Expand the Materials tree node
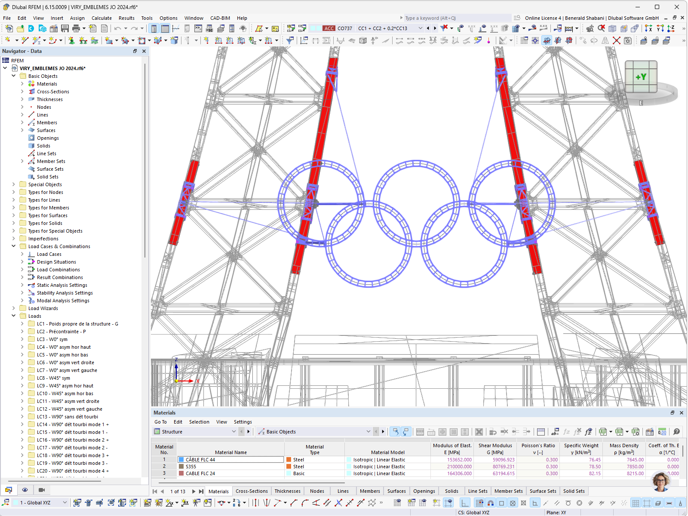Screen dimensions: 688x516 [22, 84]
